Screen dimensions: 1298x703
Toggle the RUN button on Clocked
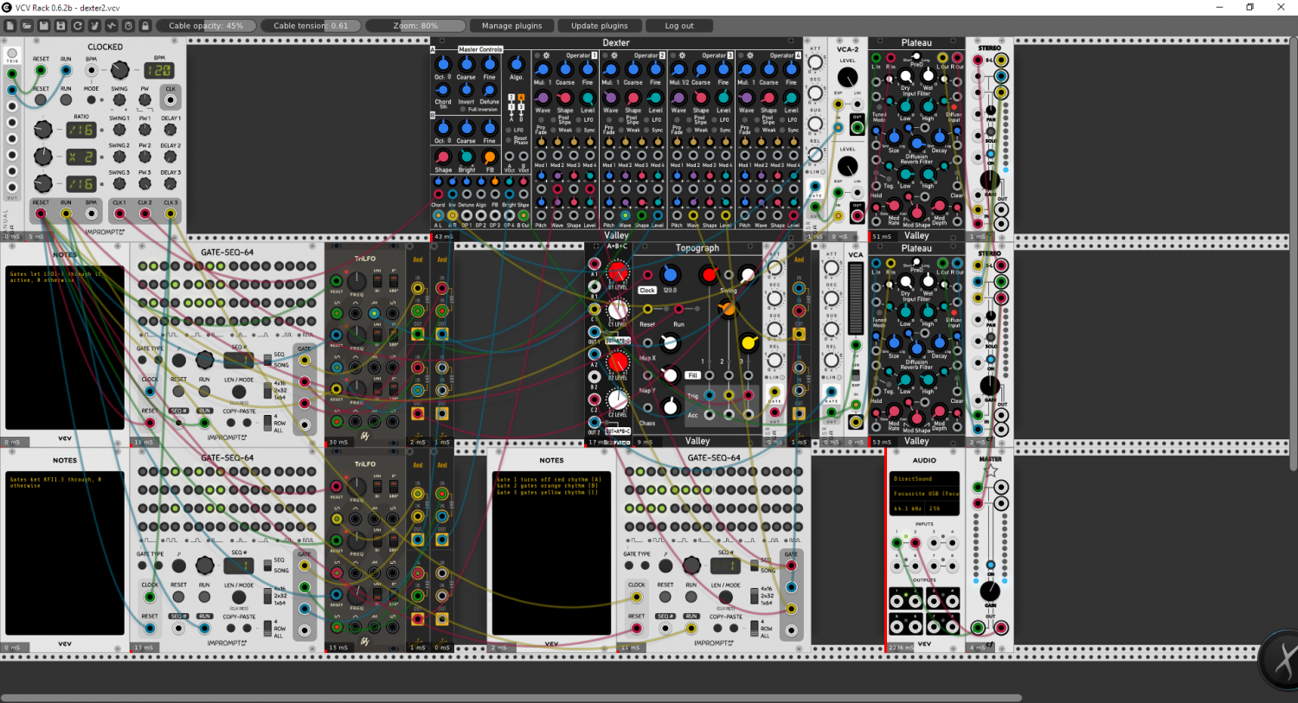[x=66, y=99]
